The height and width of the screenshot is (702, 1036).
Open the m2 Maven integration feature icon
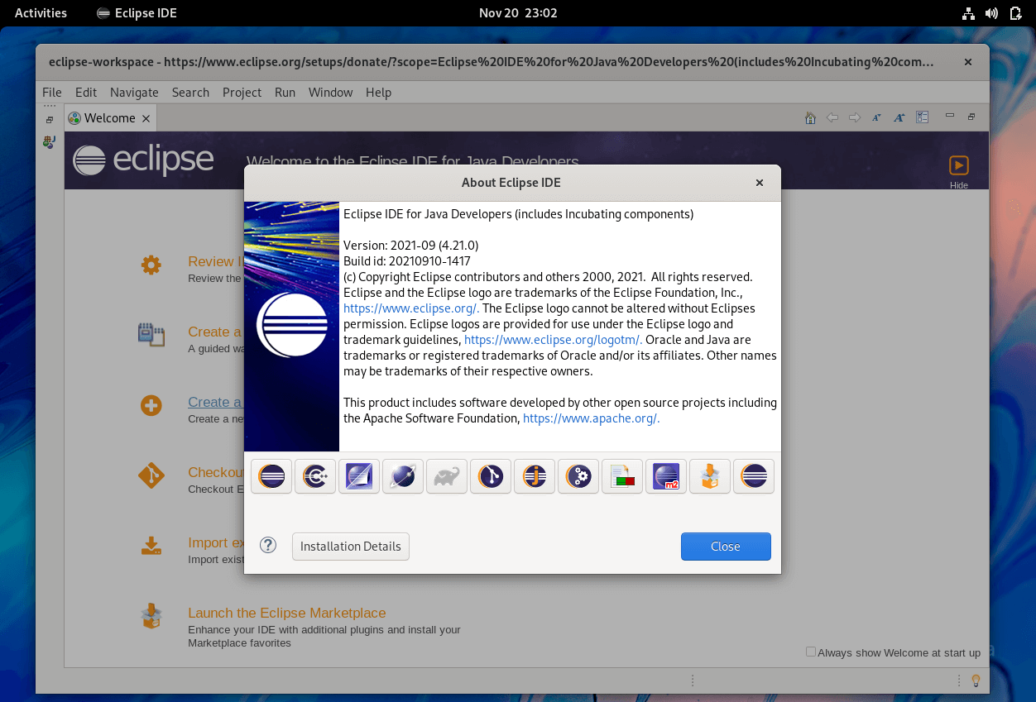click(x=666, y=476)
